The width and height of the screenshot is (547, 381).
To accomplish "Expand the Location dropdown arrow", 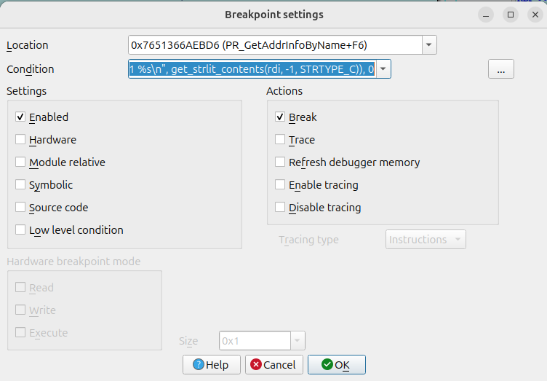I will (429, 45).
